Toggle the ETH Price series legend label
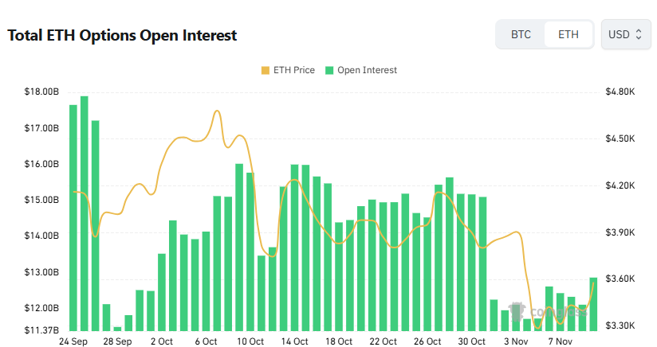 [x=293, y=70]
